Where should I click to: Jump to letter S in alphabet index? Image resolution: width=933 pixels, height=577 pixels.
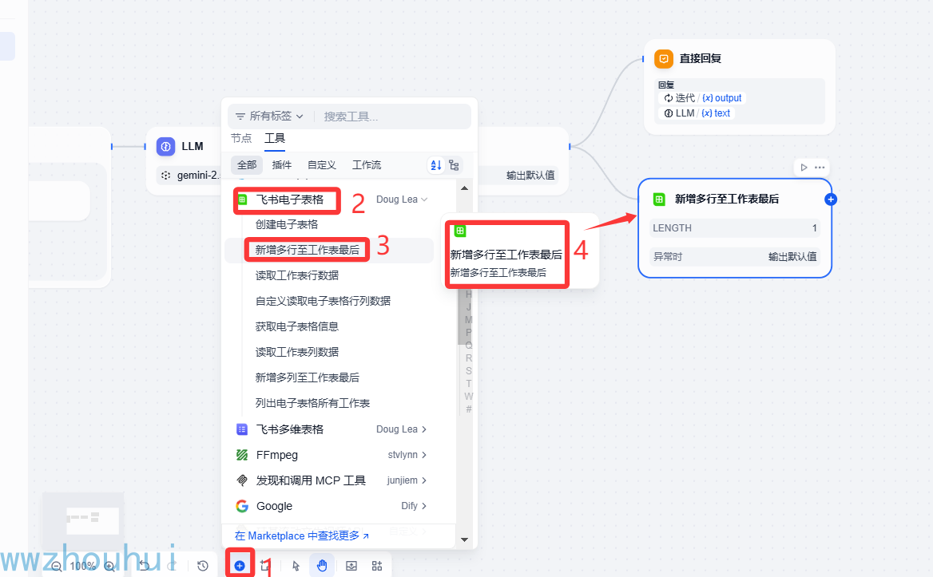(x=469, y=371)
